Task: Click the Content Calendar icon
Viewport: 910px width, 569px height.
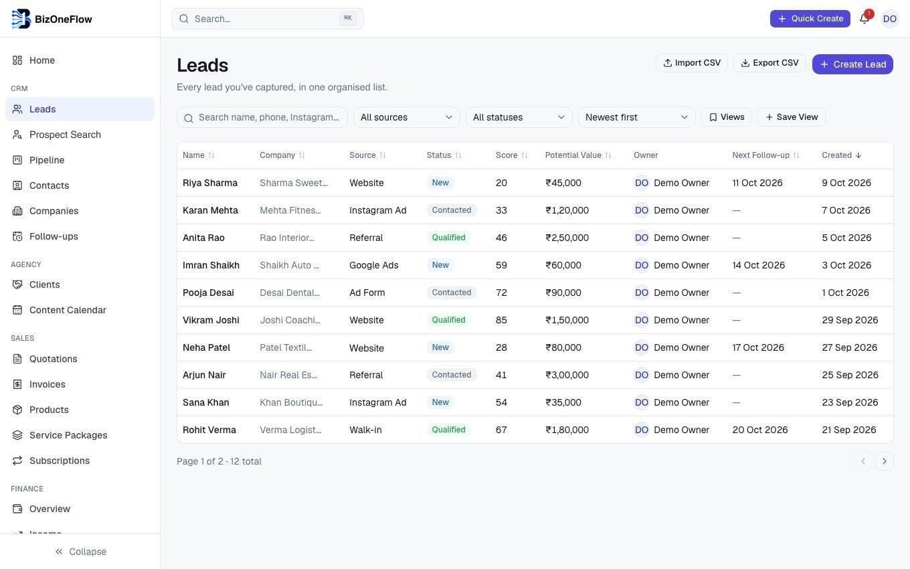Action: tap(17, 310)
